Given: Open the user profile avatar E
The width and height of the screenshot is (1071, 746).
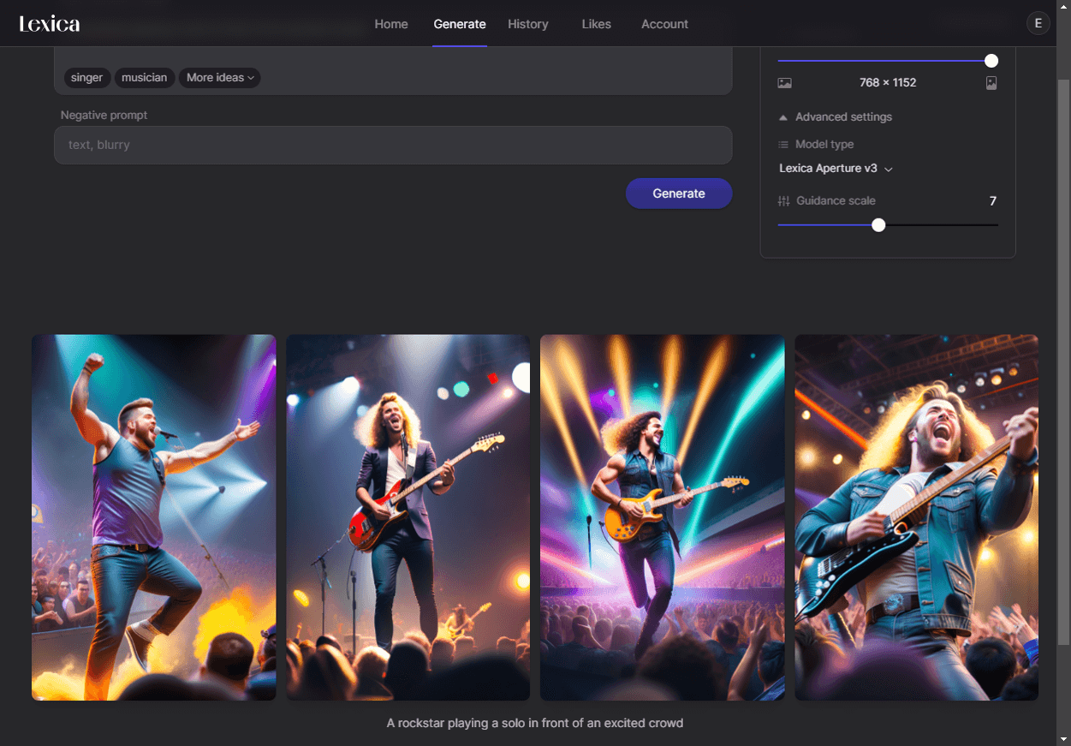Looking at the screenshot, I should pos(1038,24).
